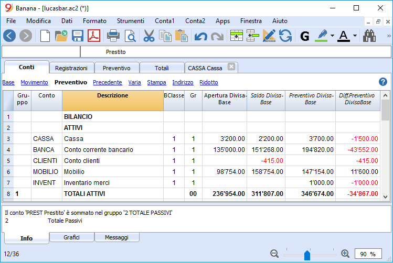Click the pencil and ruler toolbar icon
The width and height of the screenshot is (393, 263).
[269, 36]
